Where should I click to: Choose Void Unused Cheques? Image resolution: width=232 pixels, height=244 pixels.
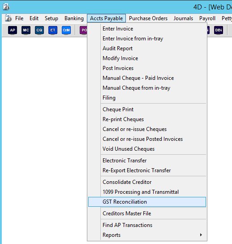point(147,149)
